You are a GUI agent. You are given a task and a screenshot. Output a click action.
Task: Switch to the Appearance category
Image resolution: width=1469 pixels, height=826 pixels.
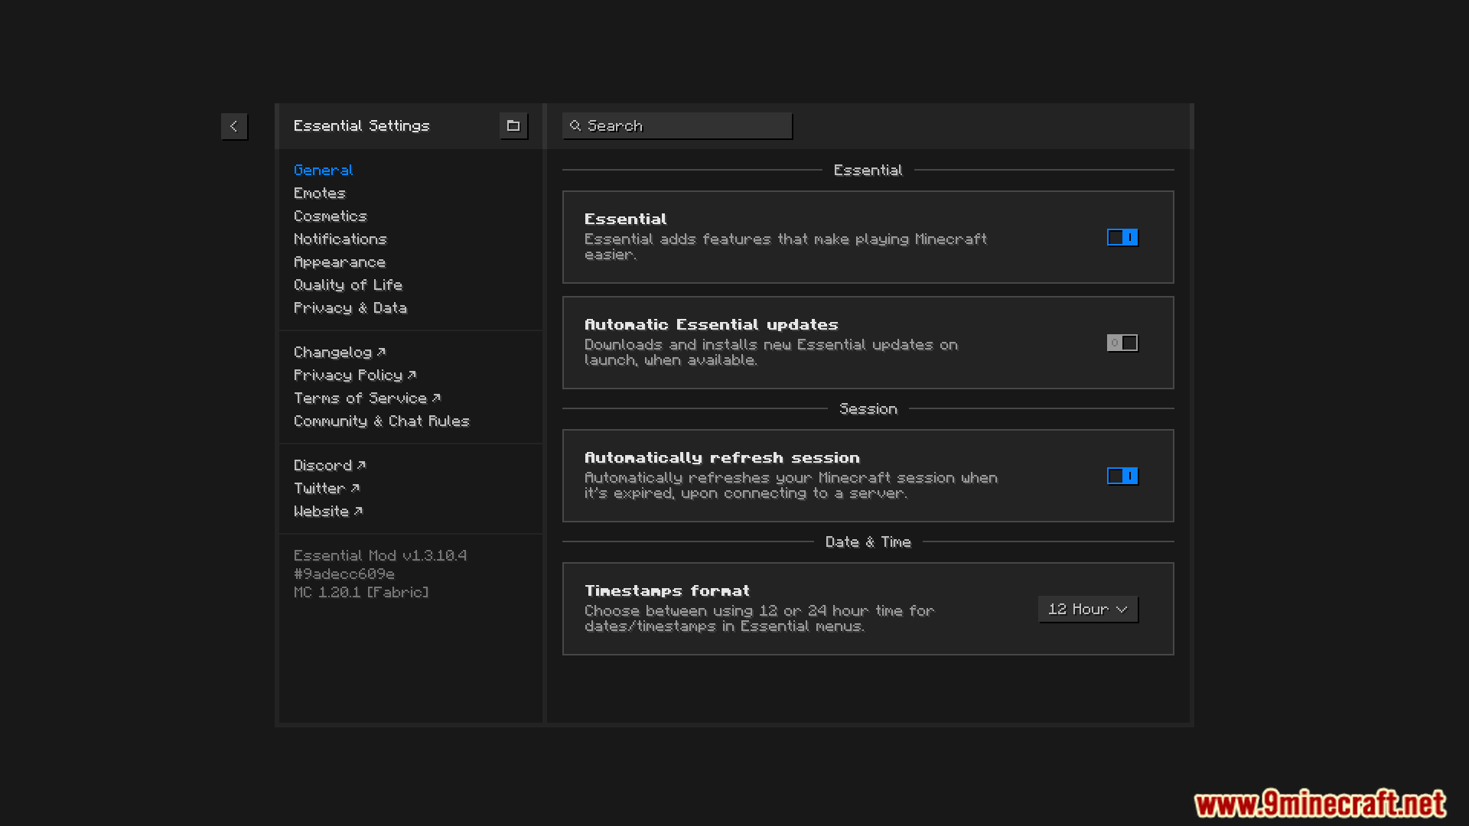[340, 262]
